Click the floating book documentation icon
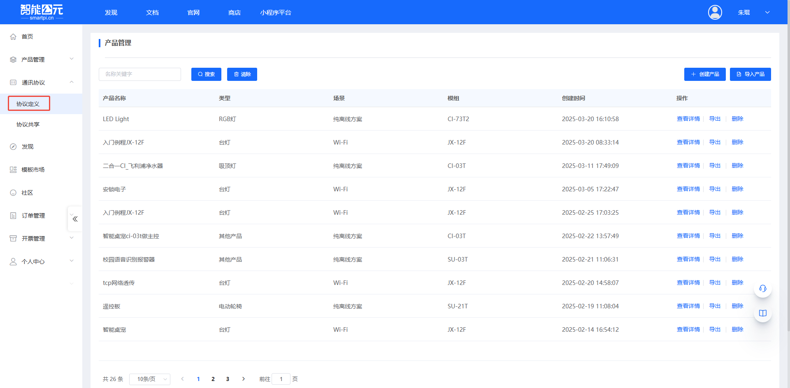This screenshot has height=388, width=790. [762, 313]
